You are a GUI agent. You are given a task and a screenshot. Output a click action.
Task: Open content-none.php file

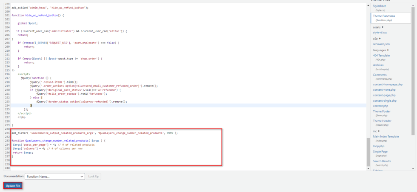click(x=385, y=90)
